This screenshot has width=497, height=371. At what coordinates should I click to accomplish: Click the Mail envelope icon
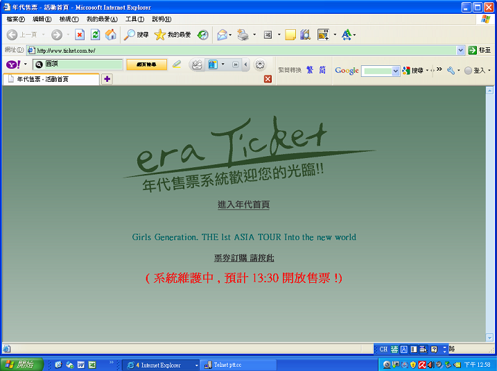(x=223, y=35)
